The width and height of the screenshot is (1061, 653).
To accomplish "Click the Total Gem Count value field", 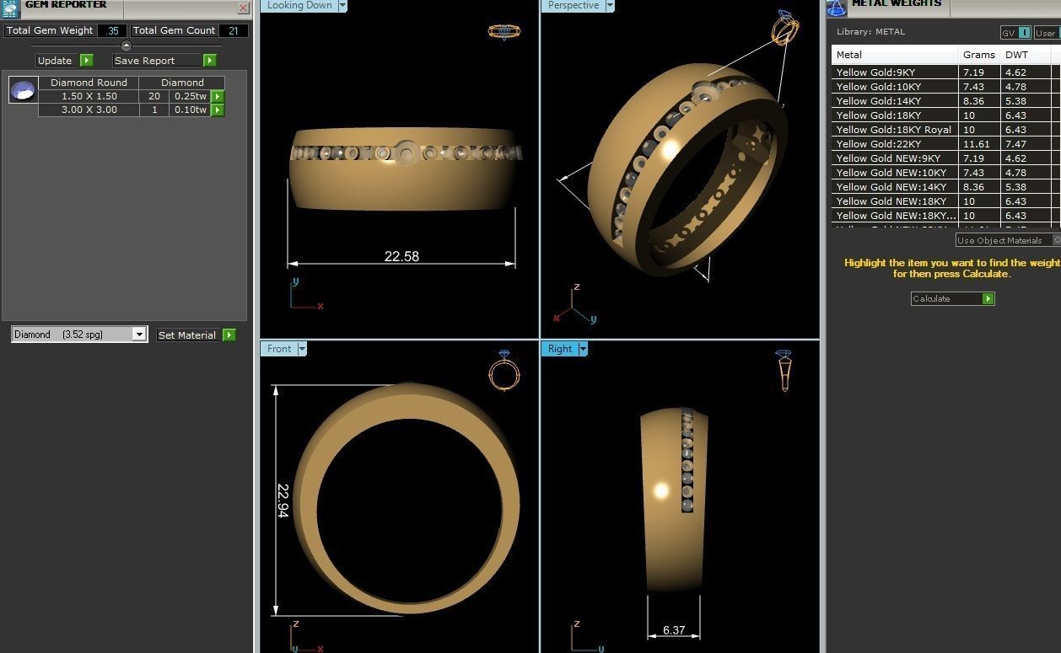I will coord(234,30).
